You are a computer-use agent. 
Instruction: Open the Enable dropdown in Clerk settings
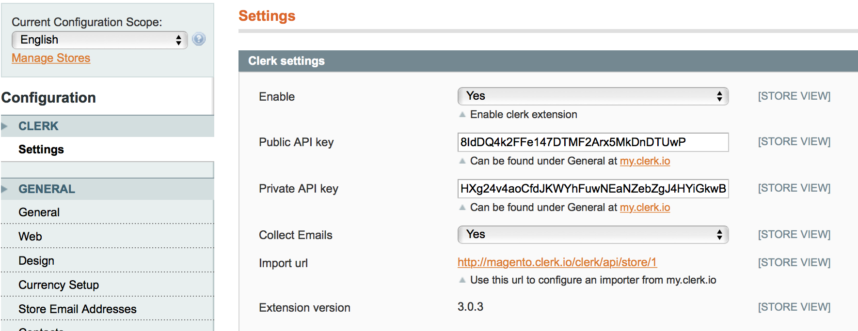tap(592, 96)
